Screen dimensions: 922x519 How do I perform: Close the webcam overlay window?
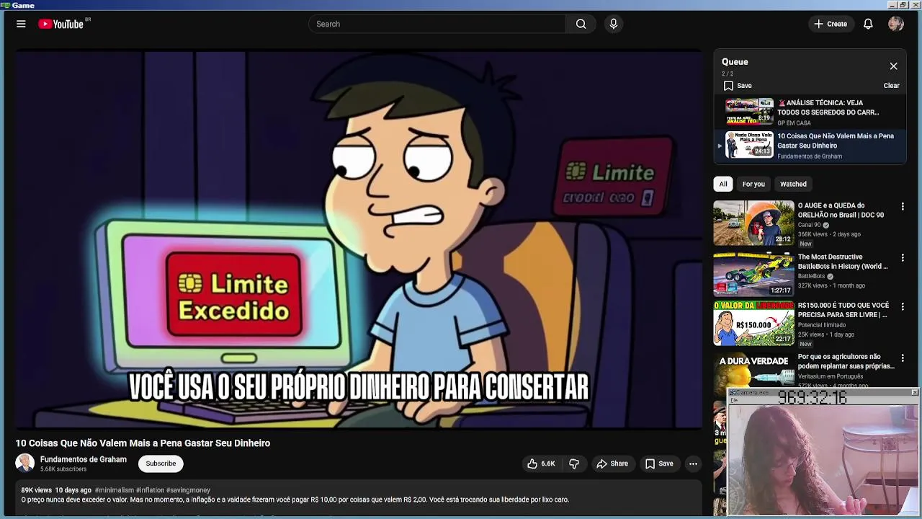click(914, 393)
